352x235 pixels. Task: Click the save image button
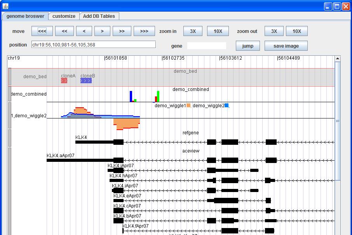(x=286, y=46)
